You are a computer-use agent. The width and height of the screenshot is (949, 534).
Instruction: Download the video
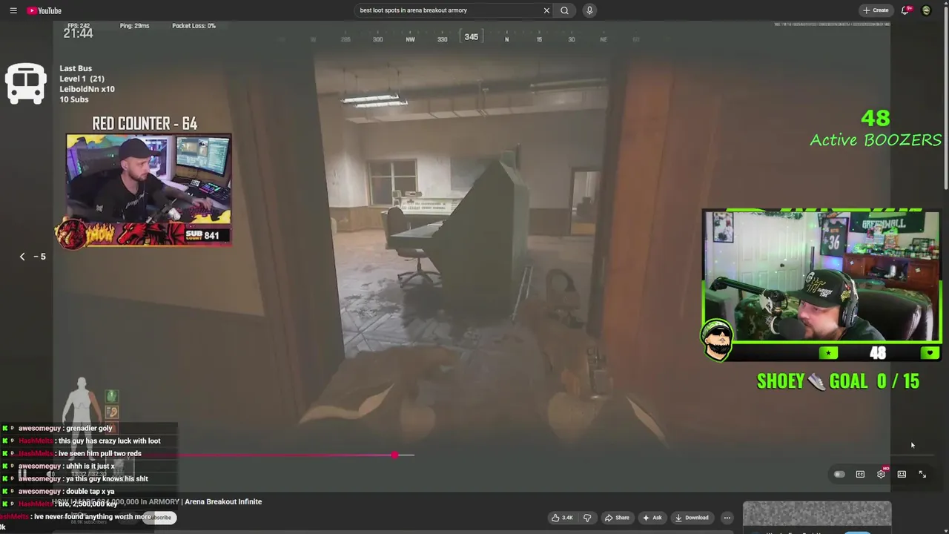[x=692, y=518]
